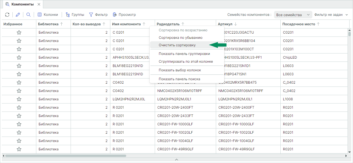Click the magnifier search icon
Viewport: 353px width, 163px height.
(29, 15)
